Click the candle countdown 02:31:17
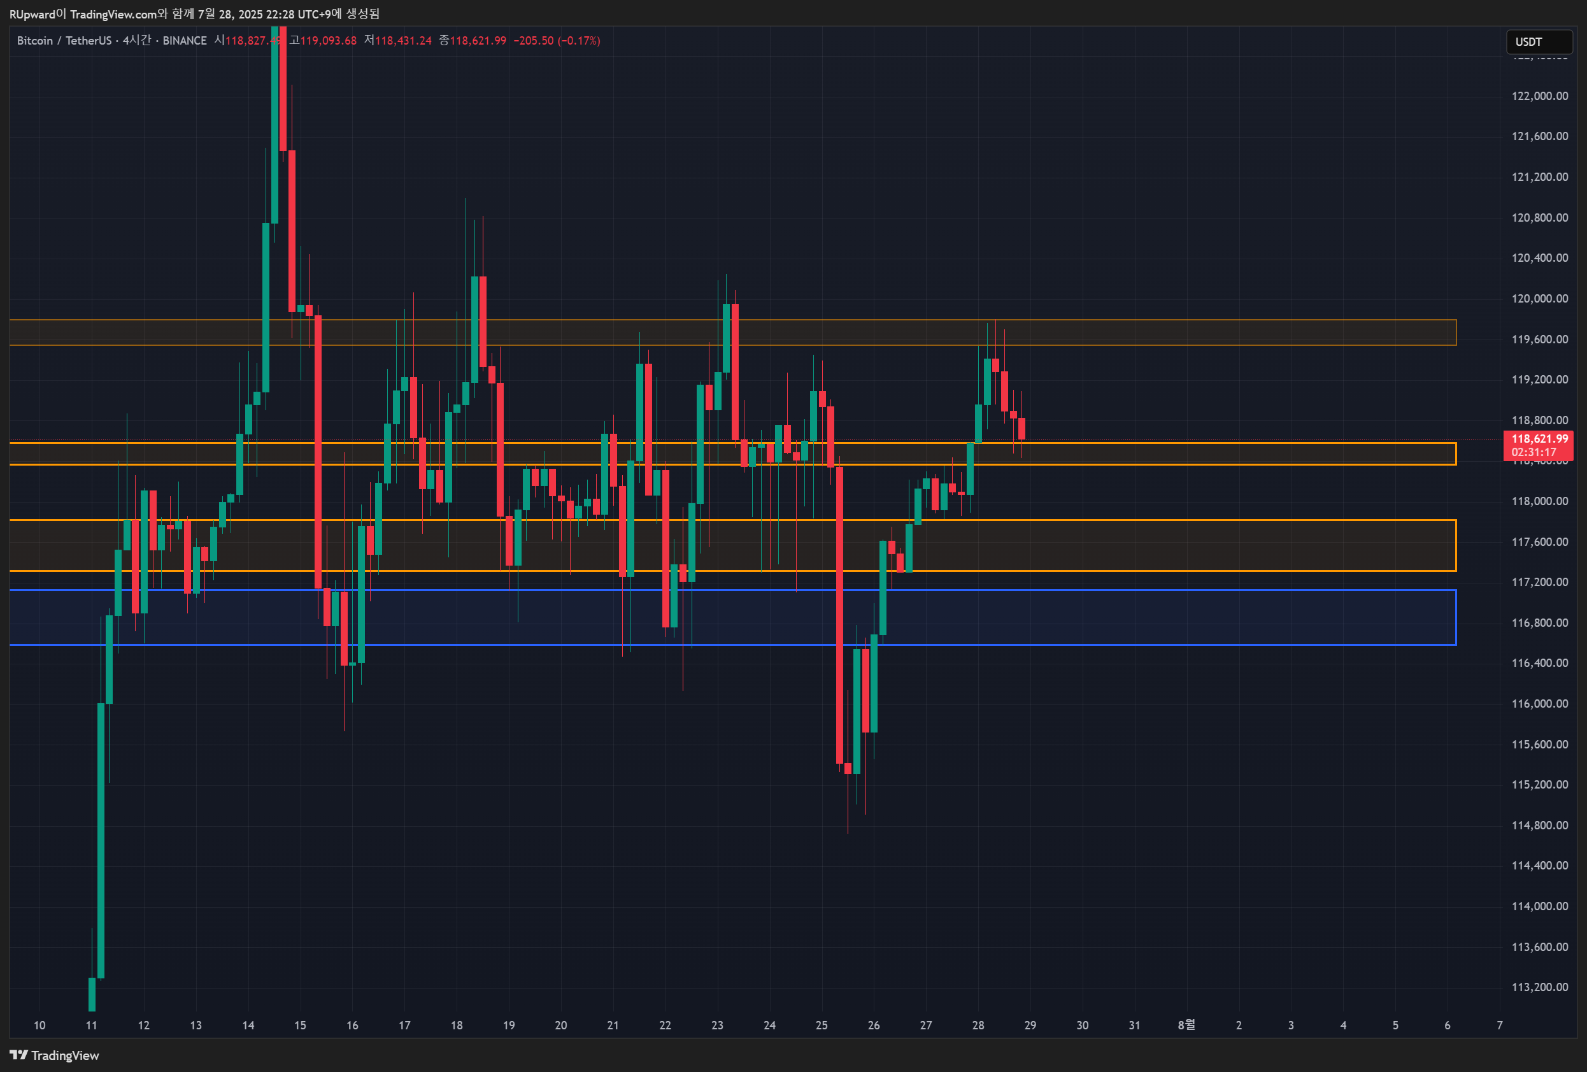Viewport: 1587px width, 1072px height. click(1534, 453)
